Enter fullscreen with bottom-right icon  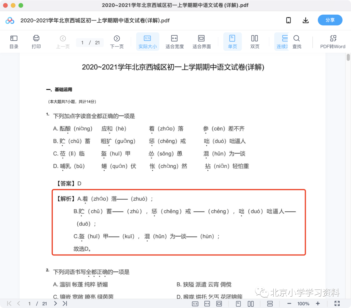click(337, 303)
